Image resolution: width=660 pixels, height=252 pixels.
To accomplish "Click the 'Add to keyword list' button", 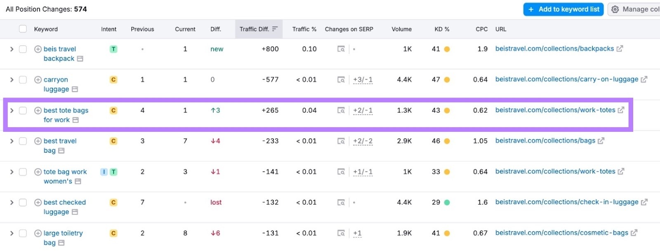I will tap(563, 9).
